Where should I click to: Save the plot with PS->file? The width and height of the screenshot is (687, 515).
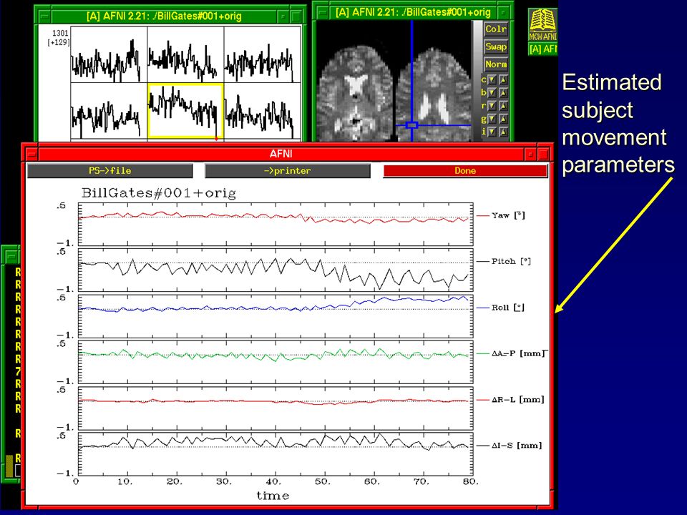pyautogui.click(x=110, y=171)
